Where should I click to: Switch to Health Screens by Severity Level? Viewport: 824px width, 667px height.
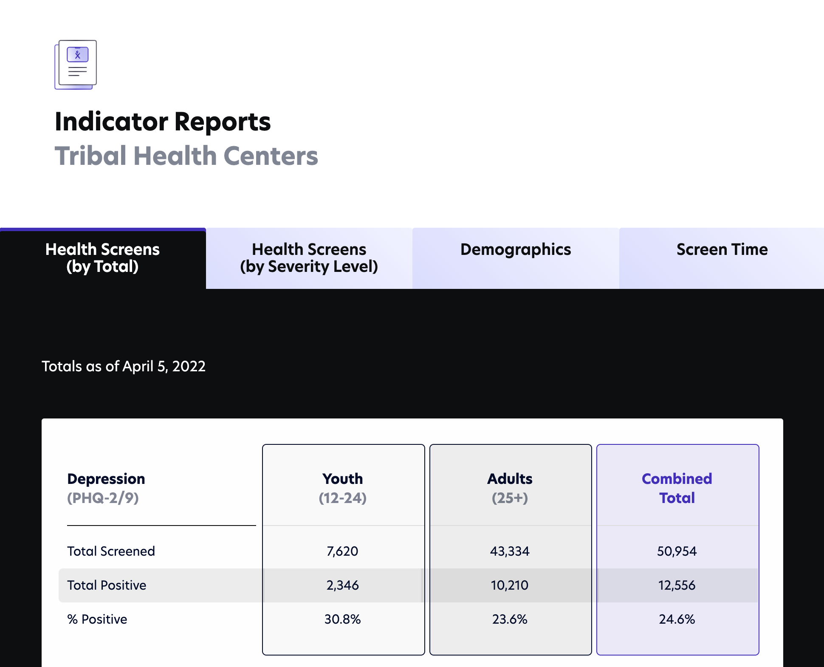point(309,258)
